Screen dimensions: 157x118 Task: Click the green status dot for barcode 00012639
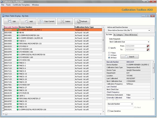coord(18,30)
